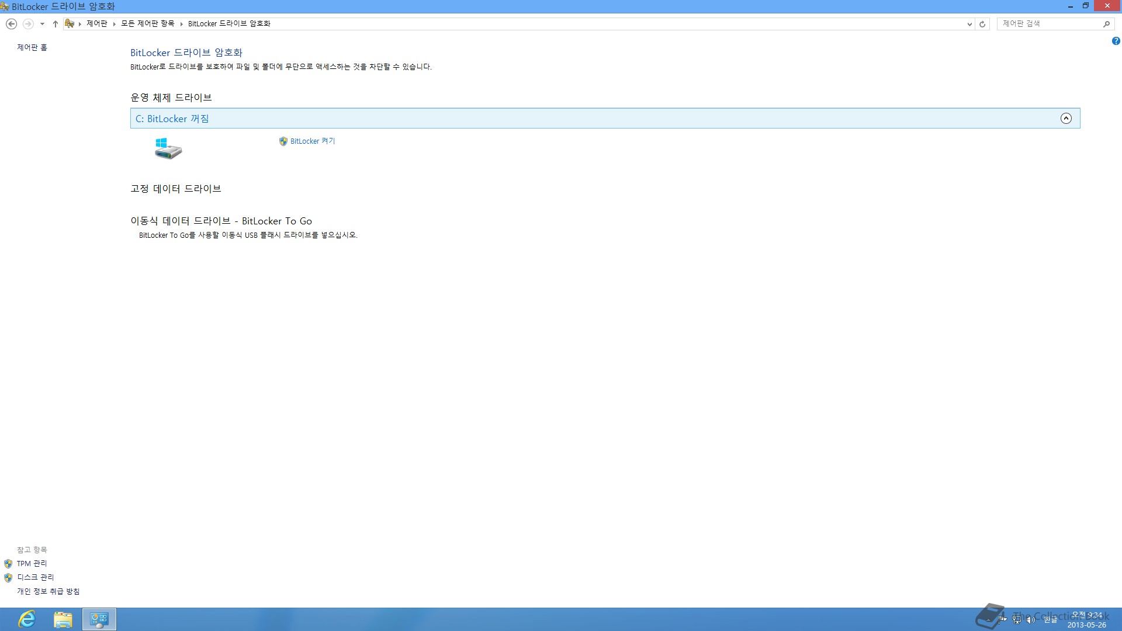
Task: Click the Forward navigation arrow
Action: tap(28, 24)
